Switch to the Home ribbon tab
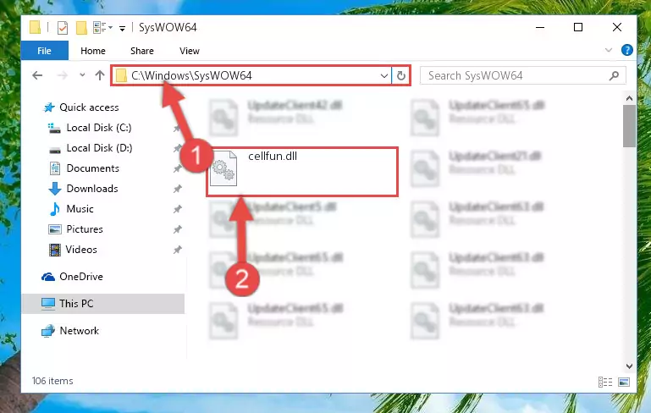 pyautogui.click(x=93, y=51)
